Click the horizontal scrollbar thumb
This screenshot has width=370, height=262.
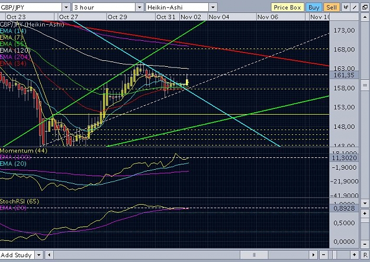(254, 255)
